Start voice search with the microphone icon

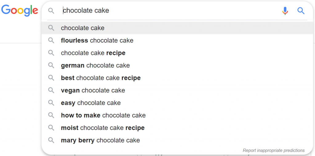tap(285, 11)
